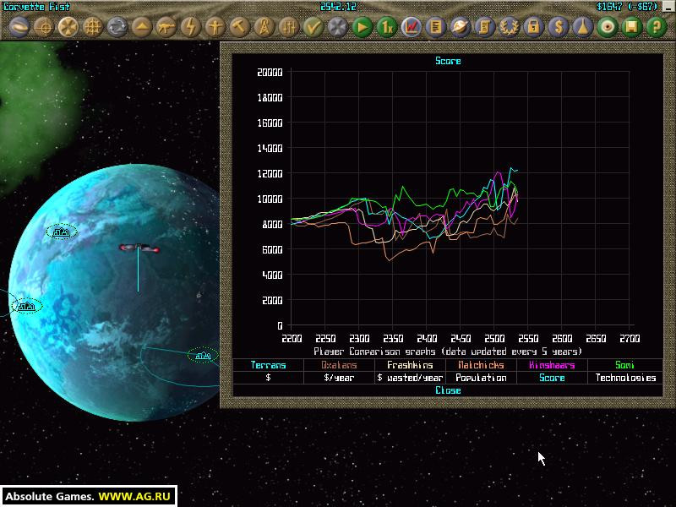Click the lightning bolt icon
Screen dimensions: 676x507
click(191, 27)
